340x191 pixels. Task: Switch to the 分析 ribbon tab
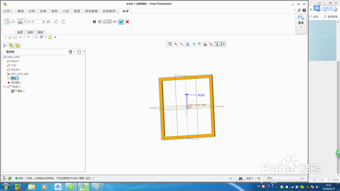click(32, 11)
